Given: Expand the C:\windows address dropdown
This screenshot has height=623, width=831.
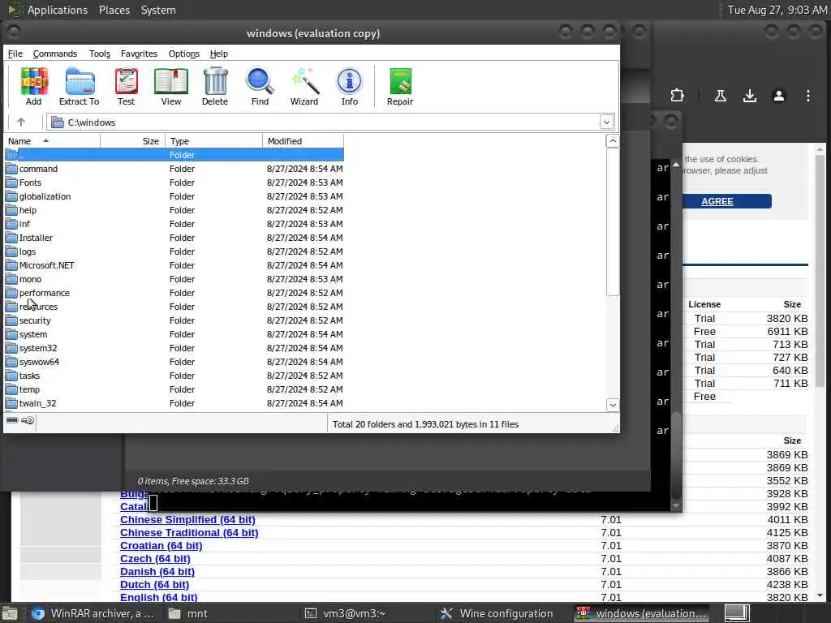Looking at the screenshot, I should (606, 122).
